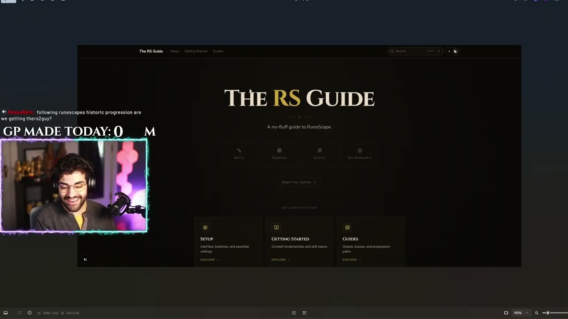The image size is (568, 319).
Task: Switch to light theme sun toggle
Action: 449,51
